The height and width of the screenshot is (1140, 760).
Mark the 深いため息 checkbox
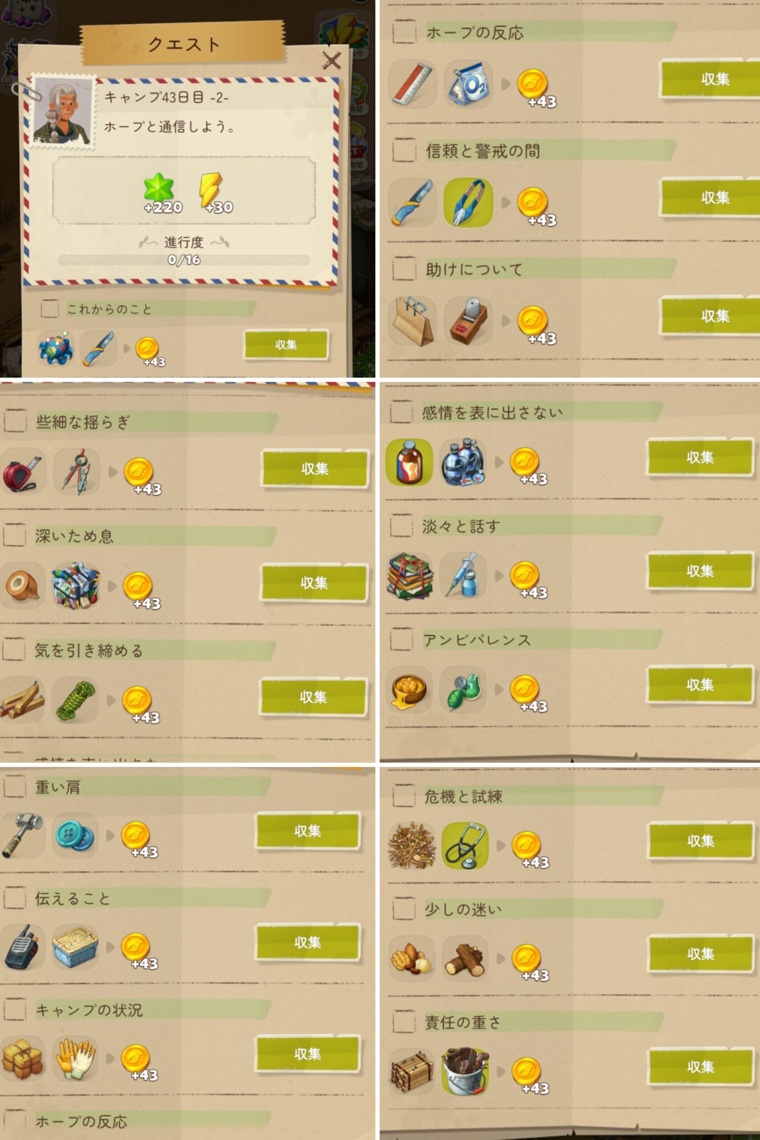pyautogui.click(x=14, y=536)
